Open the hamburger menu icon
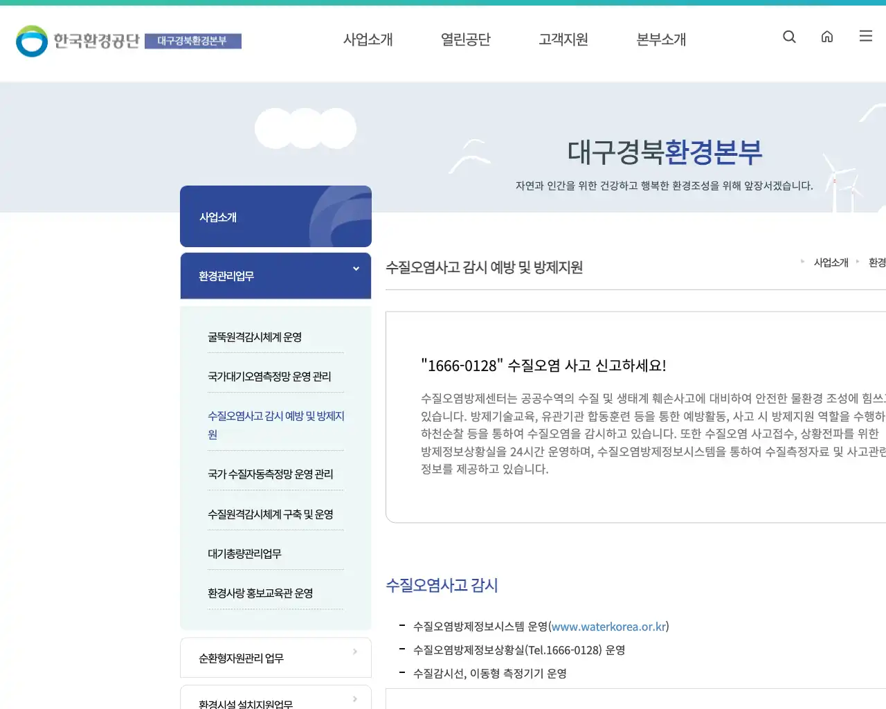The image size is (886, 709). point(865,36)
